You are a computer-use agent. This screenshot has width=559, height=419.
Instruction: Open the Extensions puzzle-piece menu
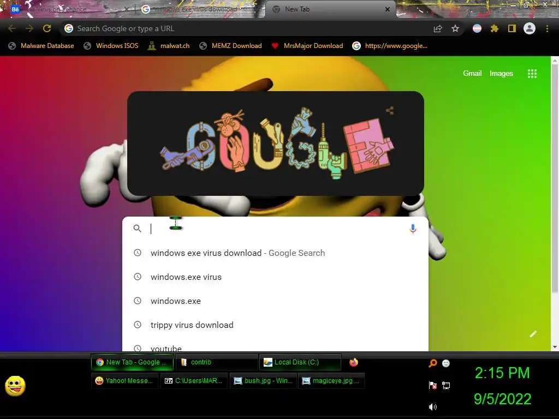(495, 28)
